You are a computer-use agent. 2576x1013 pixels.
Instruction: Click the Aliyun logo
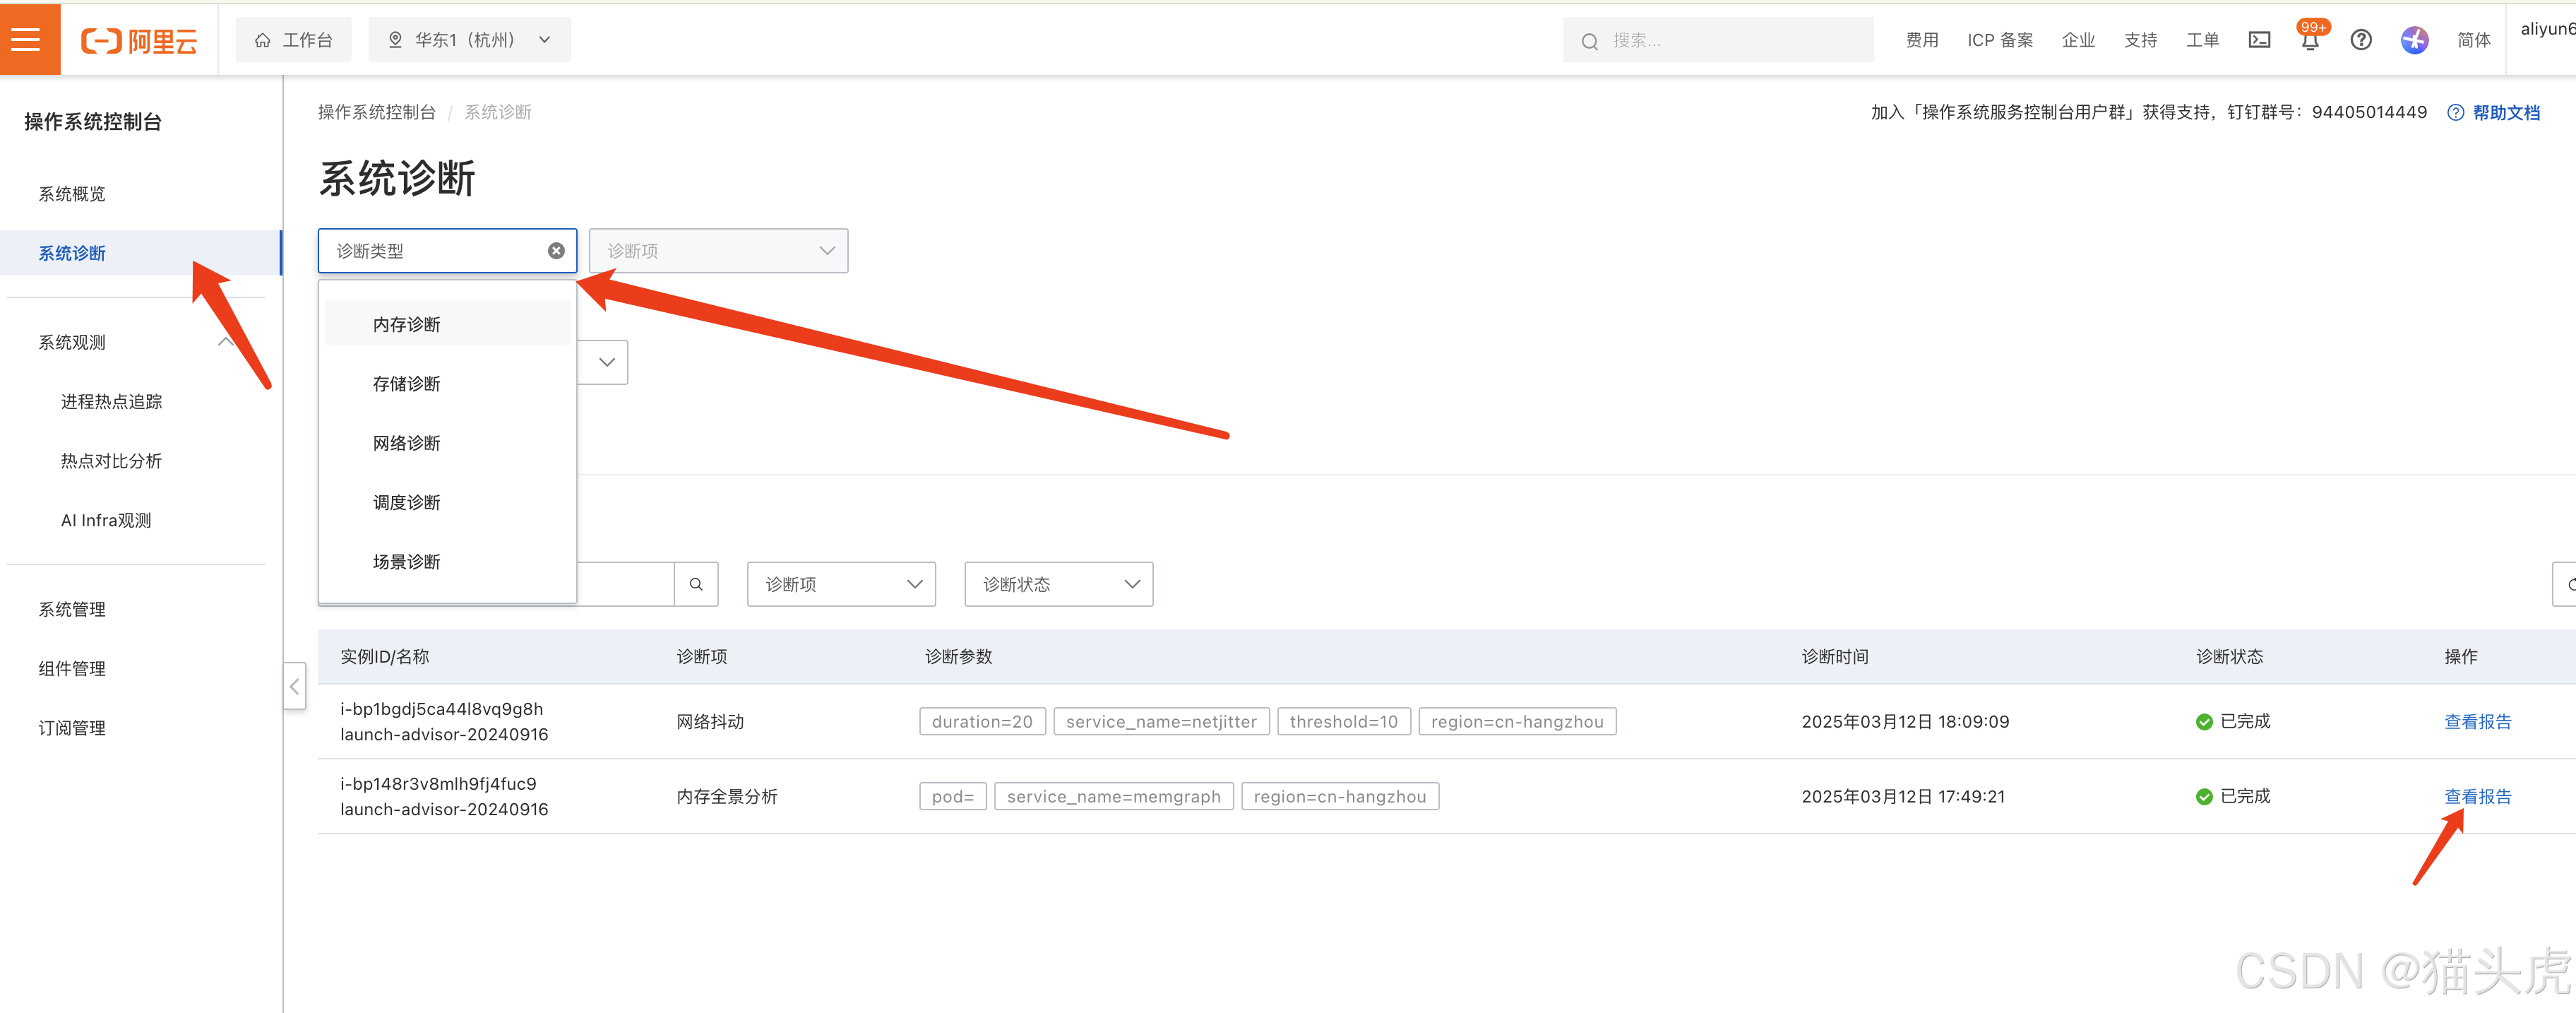click(x=139, y=41)
